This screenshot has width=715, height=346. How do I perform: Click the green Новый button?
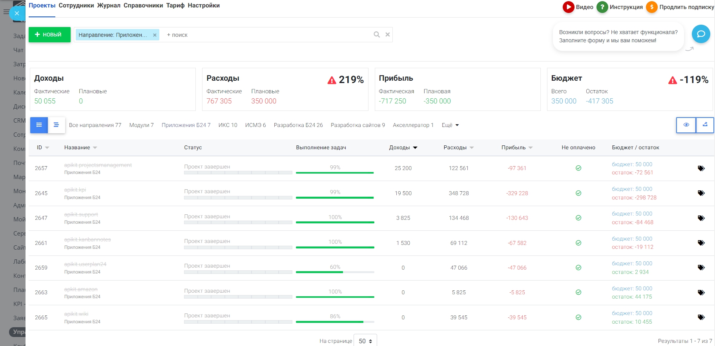[x=49, y=34]
